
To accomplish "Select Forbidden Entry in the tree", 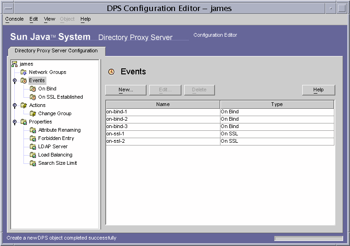I will click(x=56, y=138).
